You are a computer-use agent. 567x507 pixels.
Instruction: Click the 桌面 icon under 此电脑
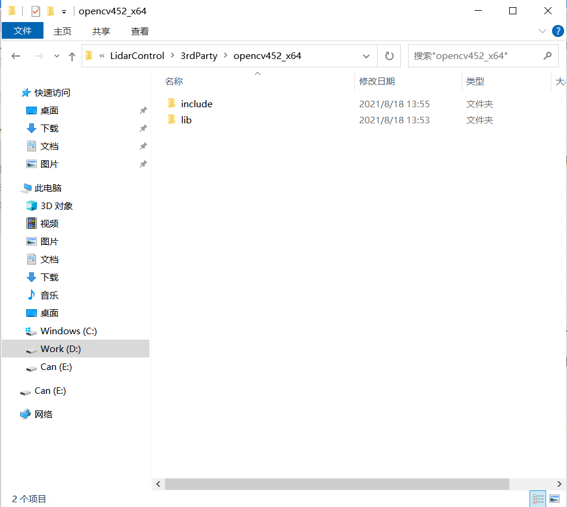pyautogui.click(x=32, y=313)
